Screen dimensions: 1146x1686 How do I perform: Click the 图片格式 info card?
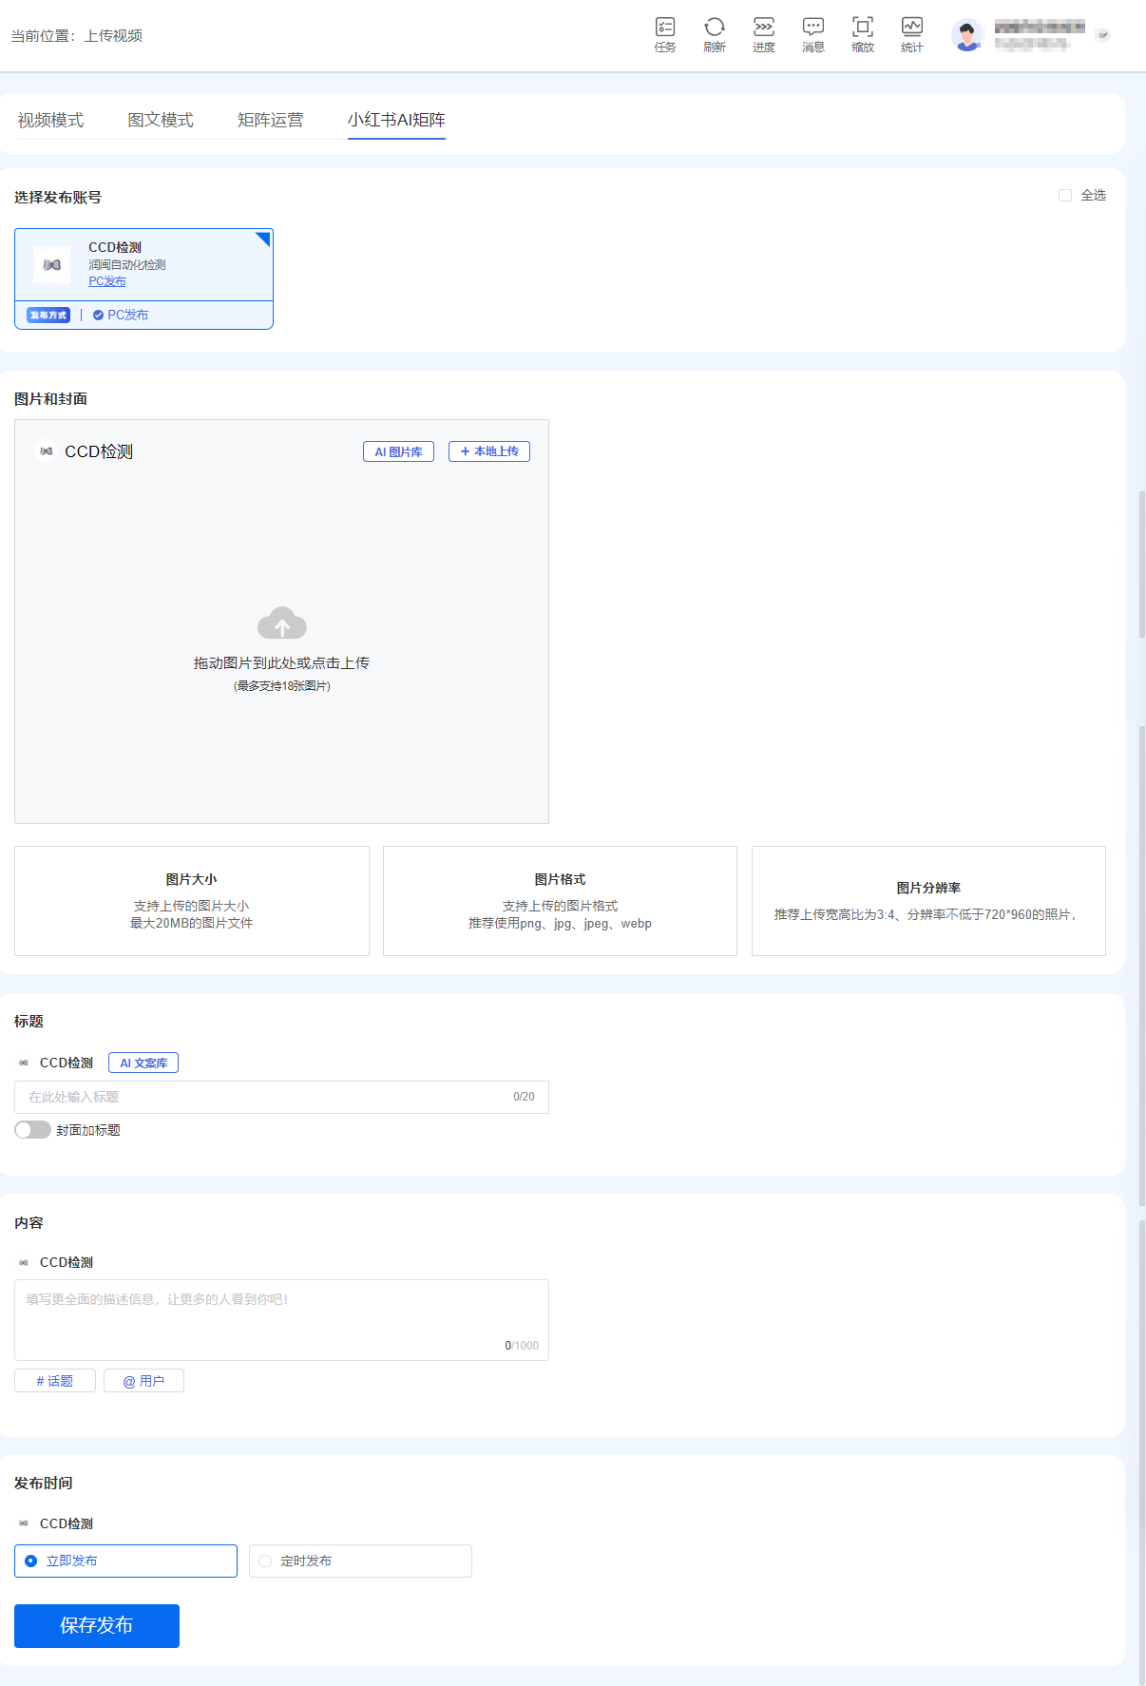(560, 901)
